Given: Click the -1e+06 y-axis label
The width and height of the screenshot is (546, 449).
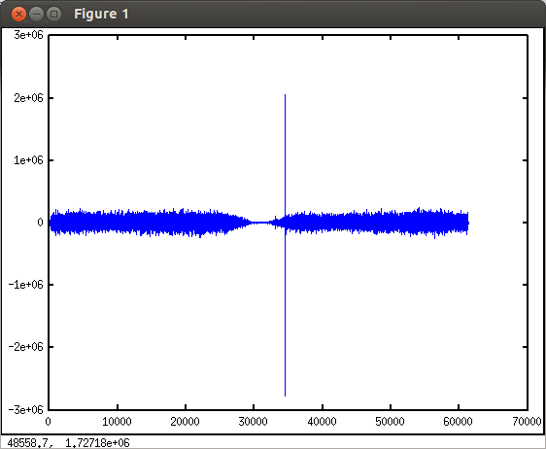Looking at the screenshot, I should tap(26, 285).
